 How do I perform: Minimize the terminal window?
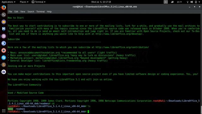[x=189, y=7]
